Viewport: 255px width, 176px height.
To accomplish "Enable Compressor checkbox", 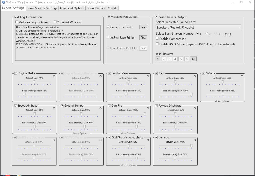I will [157, 38].
